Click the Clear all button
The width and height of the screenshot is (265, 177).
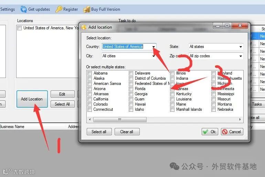coord(127,131)
